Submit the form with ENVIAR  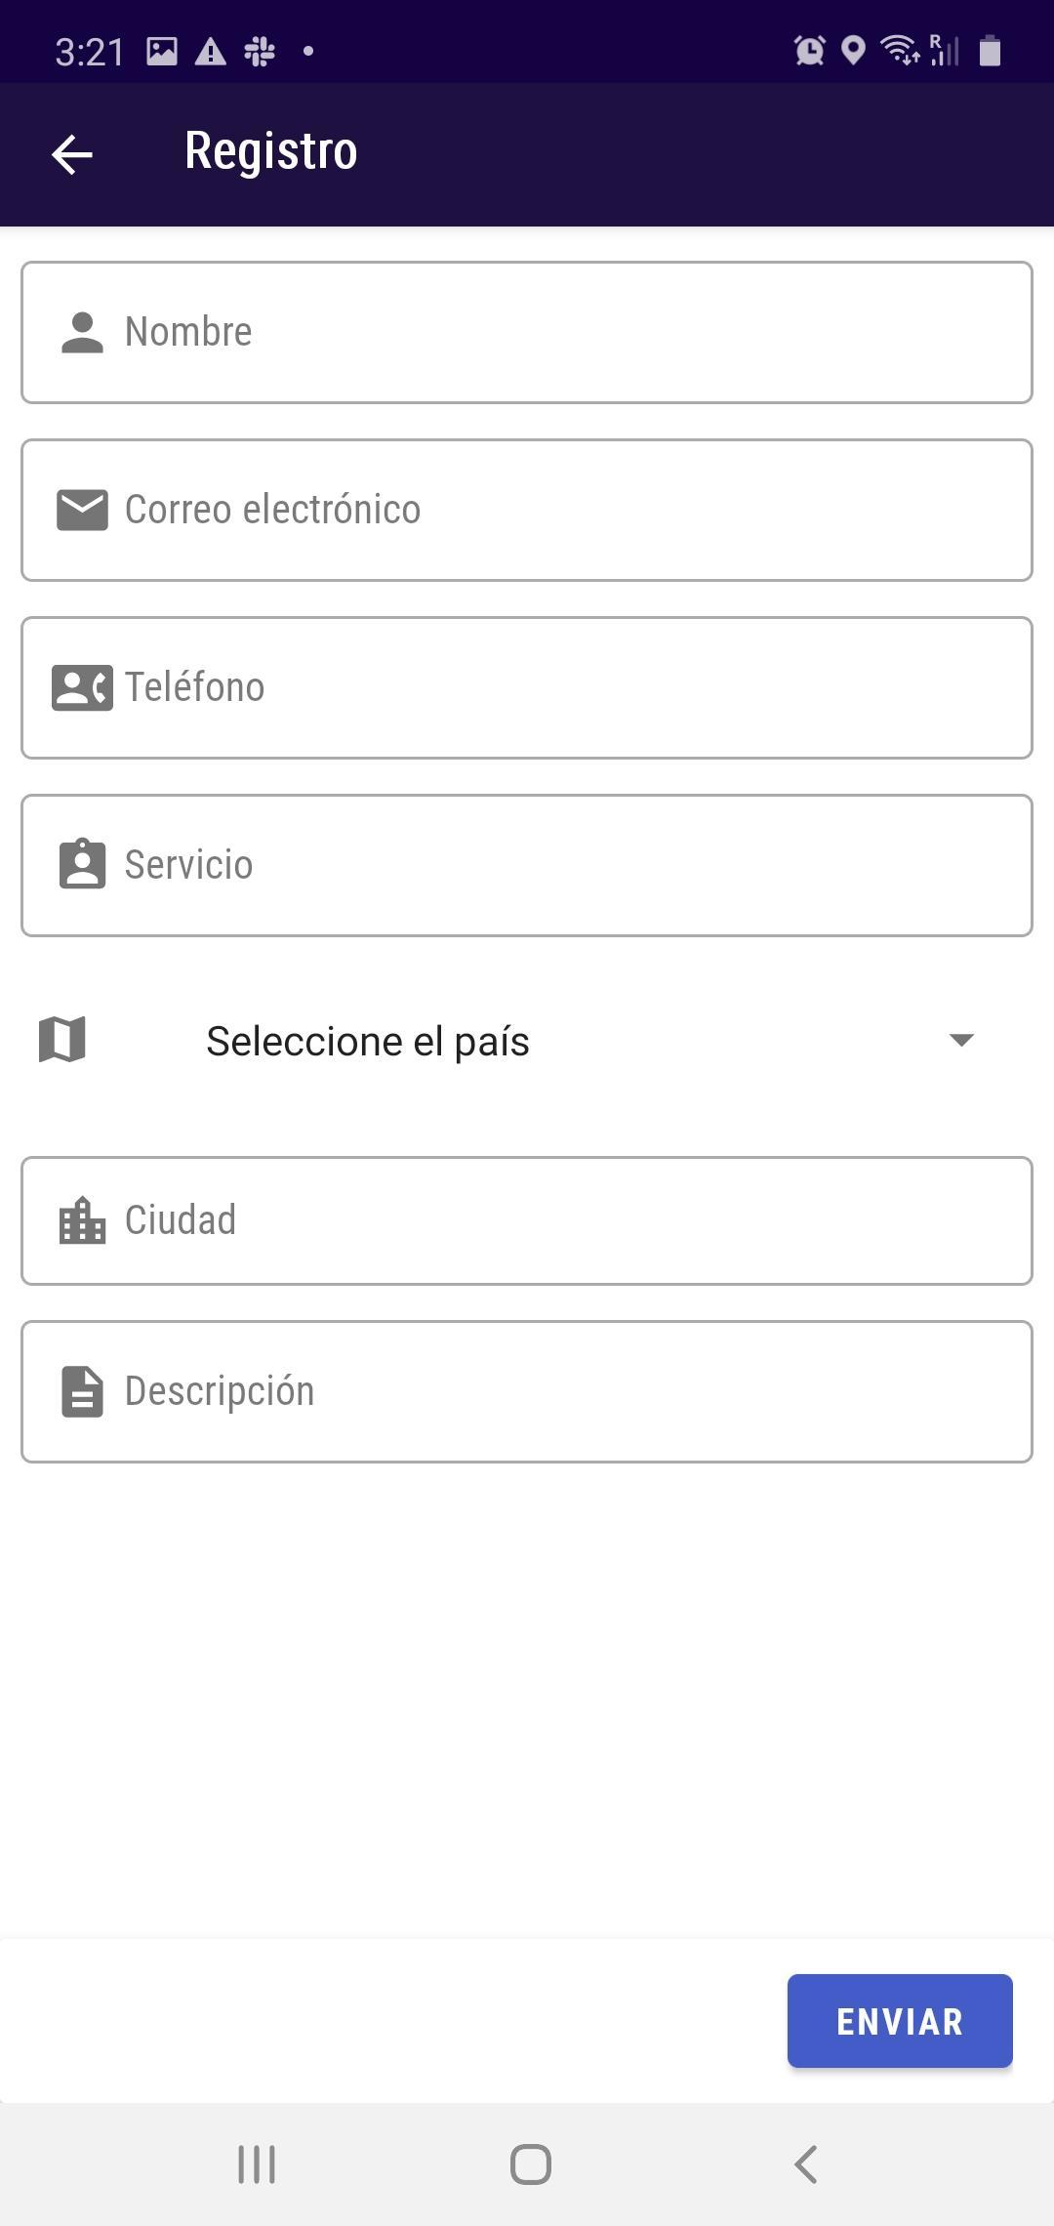tap(900, 2021)
